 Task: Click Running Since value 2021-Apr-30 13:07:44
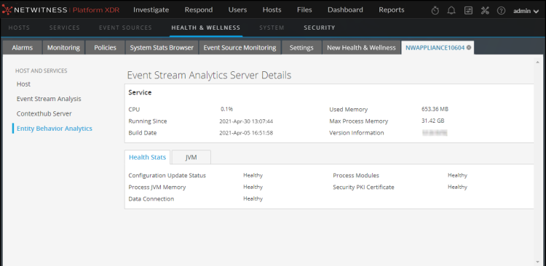[x=246, y=121]
